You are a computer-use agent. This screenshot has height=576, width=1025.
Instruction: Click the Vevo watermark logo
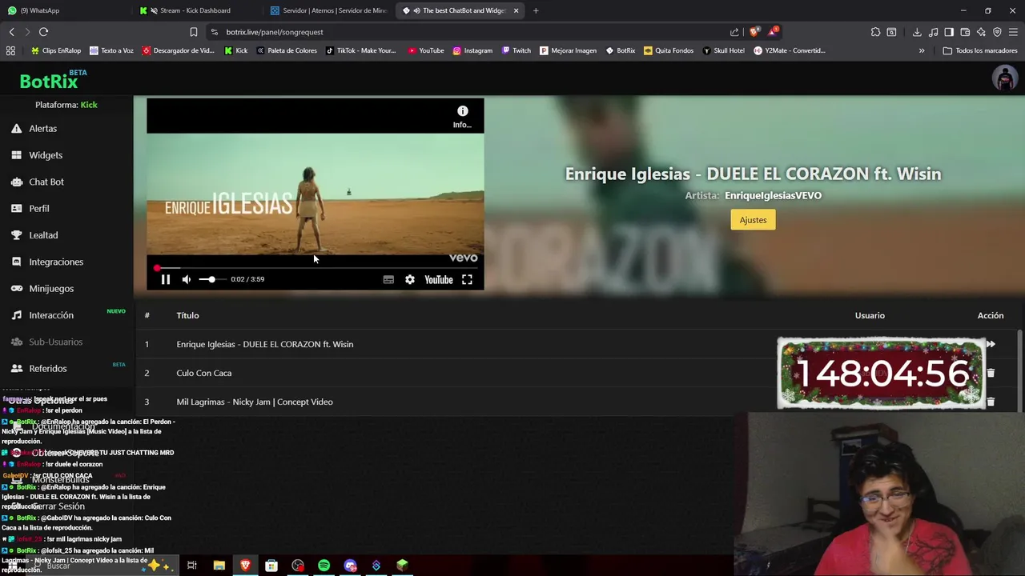coord(463,258)
